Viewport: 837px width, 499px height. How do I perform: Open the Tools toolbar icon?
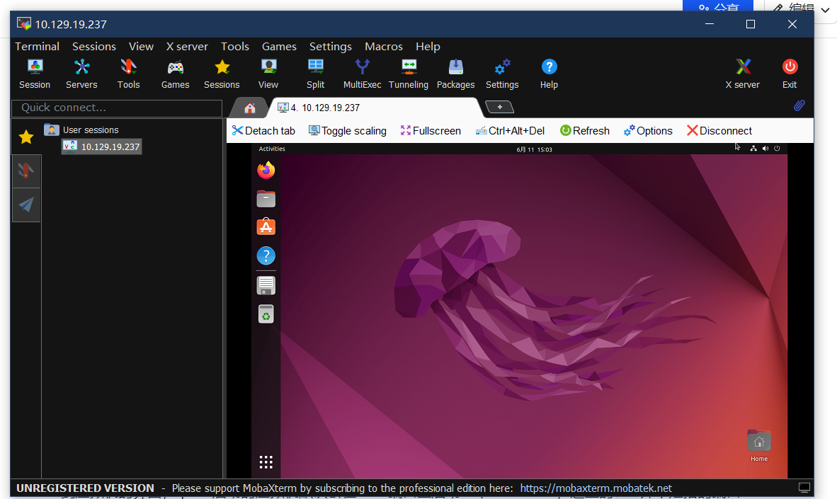click(x=129, y=74)
